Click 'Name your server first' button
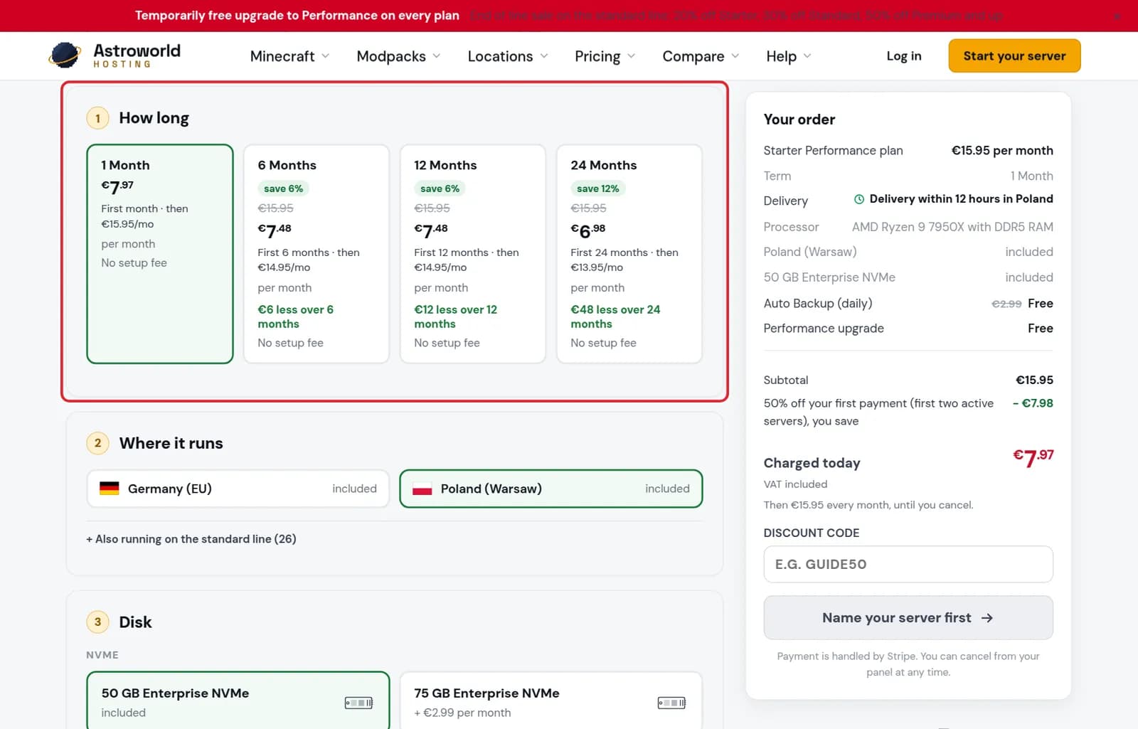 click(908, 617)
